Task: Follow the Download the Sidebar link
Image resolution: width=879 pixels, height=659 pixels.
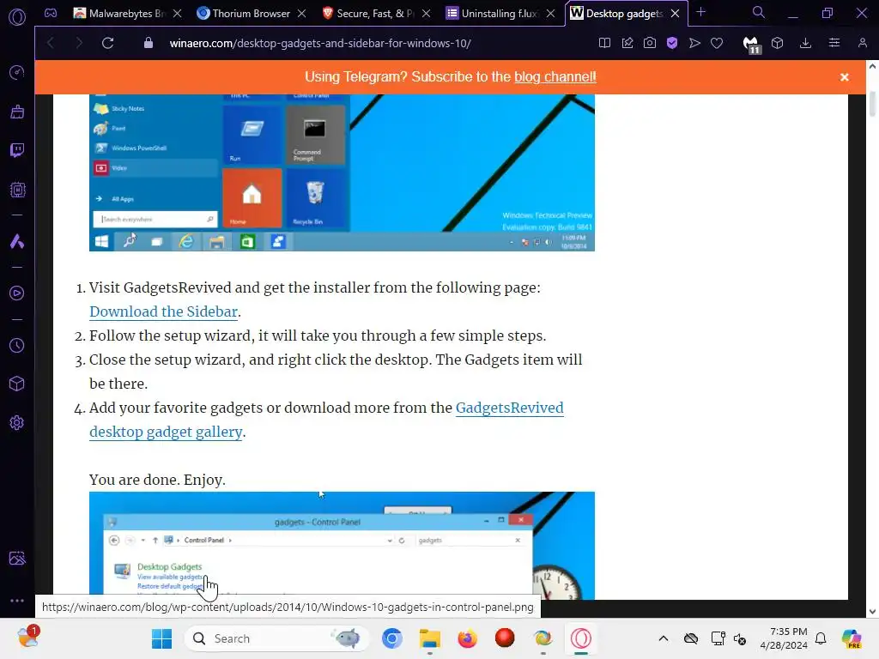Action: point(164,311)
